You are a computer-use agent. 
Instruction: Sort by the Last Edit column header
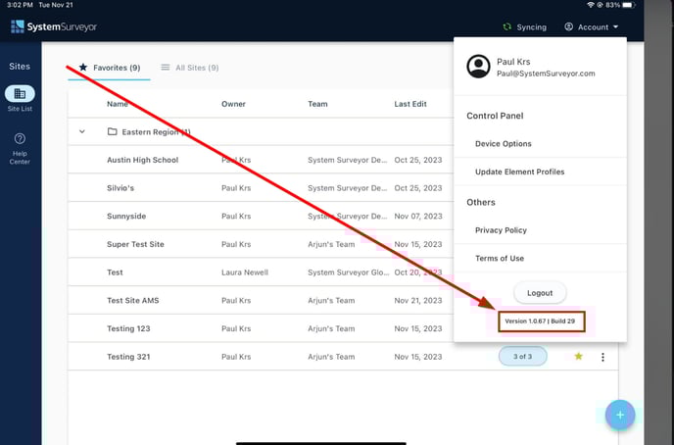410,104
